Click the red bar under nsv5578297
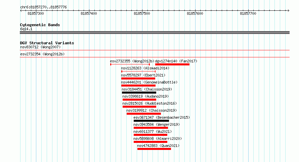 [138, 78]
